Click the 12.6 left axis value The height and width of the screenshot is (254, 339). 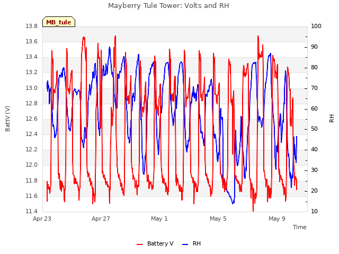(x=32, y=119)
